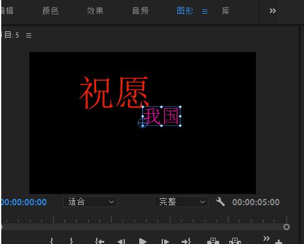Image resolution: width=304 pixels, height=244 pixels.
Task: Open the zoom level dropdown showing 适合
Action: (x=90, y=202)
